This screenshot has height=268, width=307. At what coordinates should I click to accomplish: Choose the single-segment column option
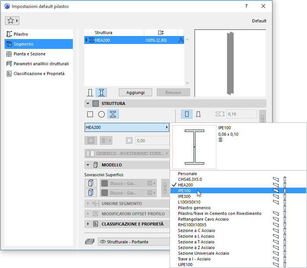coord(90,92)
